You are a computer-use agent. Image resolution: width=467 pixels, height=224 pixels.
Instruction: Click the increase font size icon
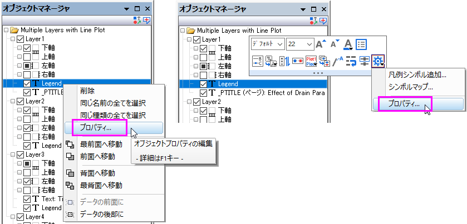tap(321, 44)
